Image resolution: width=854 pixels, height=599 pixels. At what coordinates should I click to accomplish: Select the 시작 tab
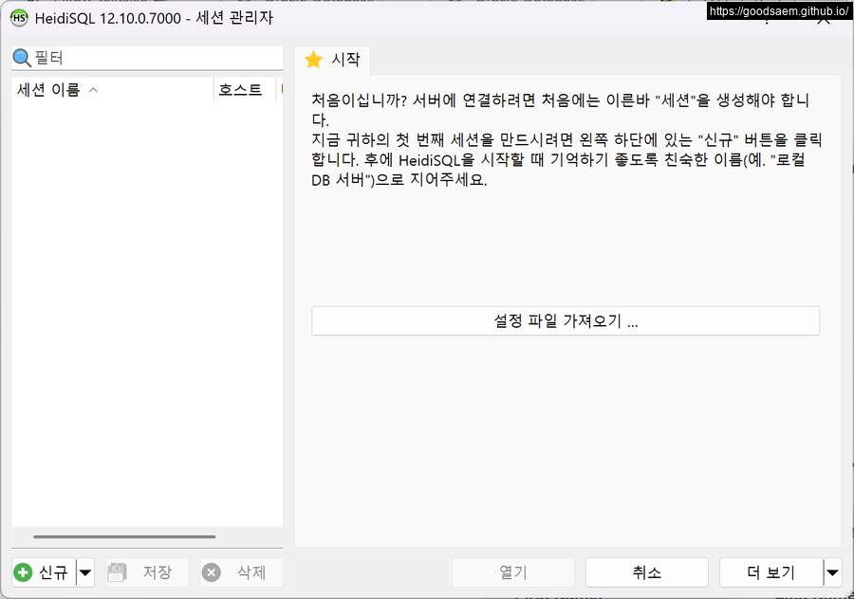pyautogui.click(x=332, y=60)
